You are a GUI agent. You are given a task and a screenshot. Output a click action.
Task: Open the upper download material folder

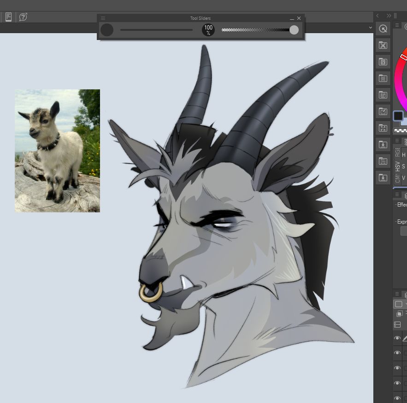click(x=383, y=144)
